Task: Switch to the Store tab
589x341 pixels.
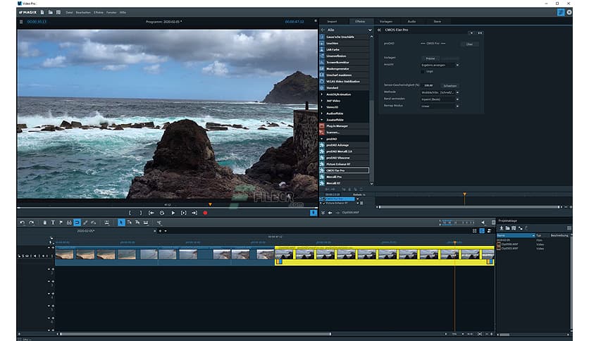Action: pos(438,21)
